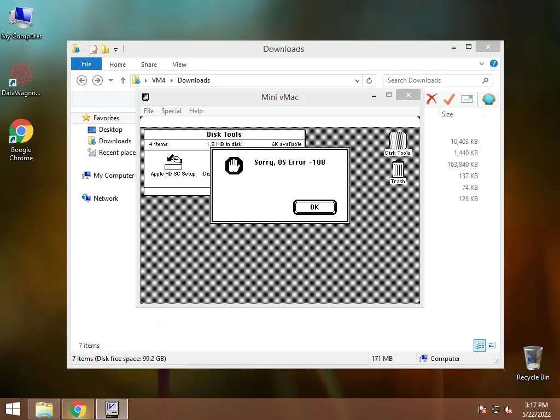The height and width of the screenshot is (420, 560).
Task: Open the Windows Start button
Action: point(13,409)
